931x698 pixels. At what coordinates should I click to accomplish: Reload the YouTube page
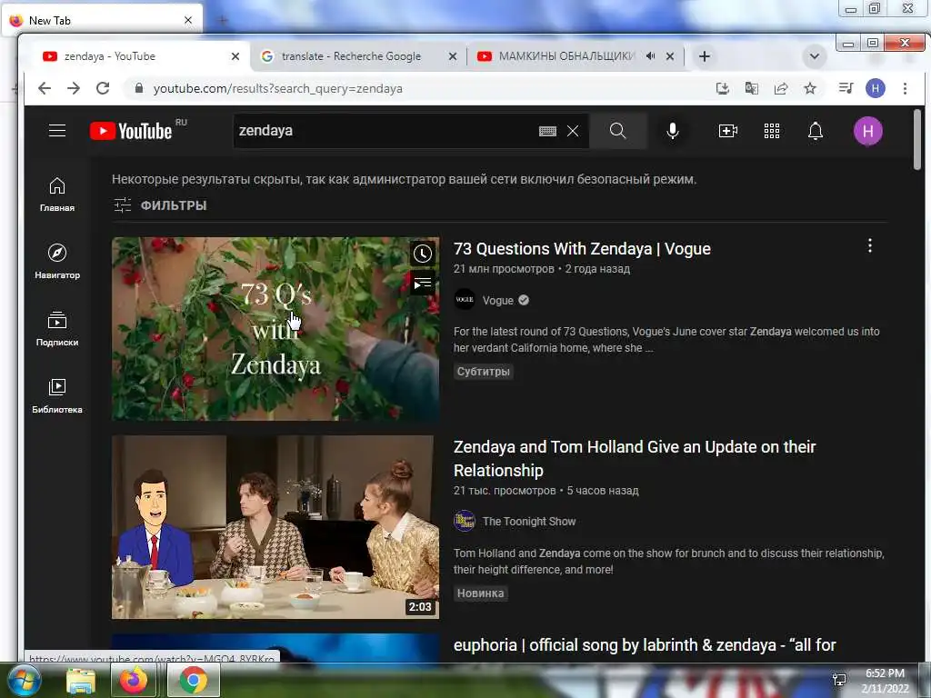pos(103,88)
